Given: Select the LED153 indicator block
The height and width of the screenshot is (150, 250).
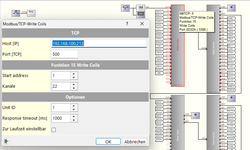Looking at the screenshot, I should 231,8.
